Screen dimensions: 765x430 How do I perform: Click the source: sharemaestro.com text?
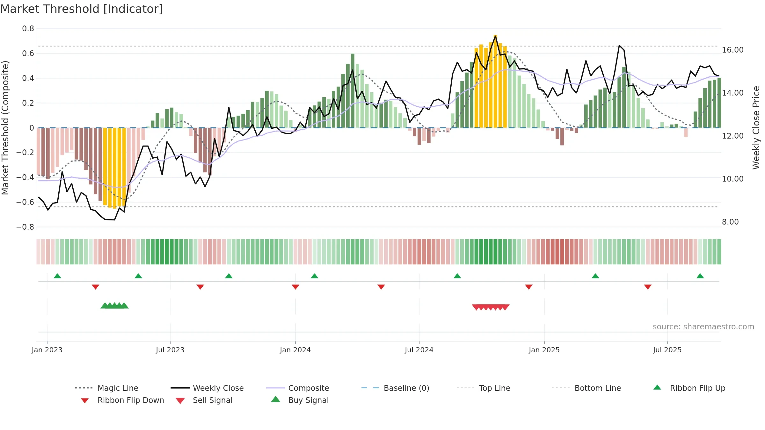tap(703, 326)
